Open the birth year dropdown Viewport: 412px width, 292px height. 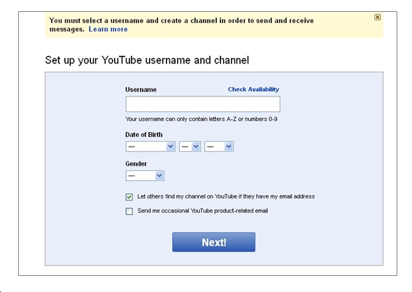coord(219,147)
